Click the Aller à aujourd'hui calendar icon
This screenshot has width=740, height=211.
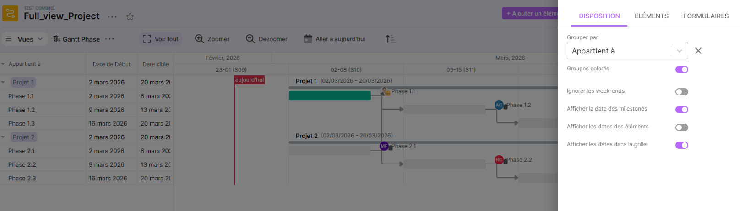308,39
